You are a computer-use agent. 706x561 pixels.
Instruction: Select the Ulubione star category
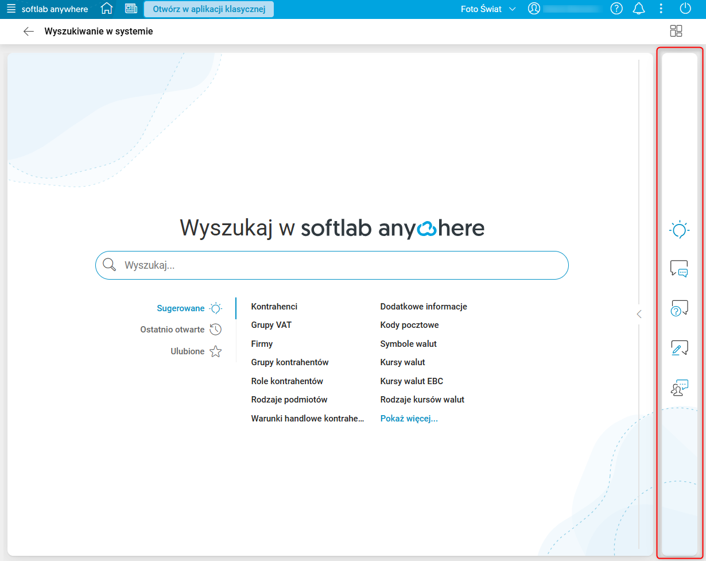[195, 351]
